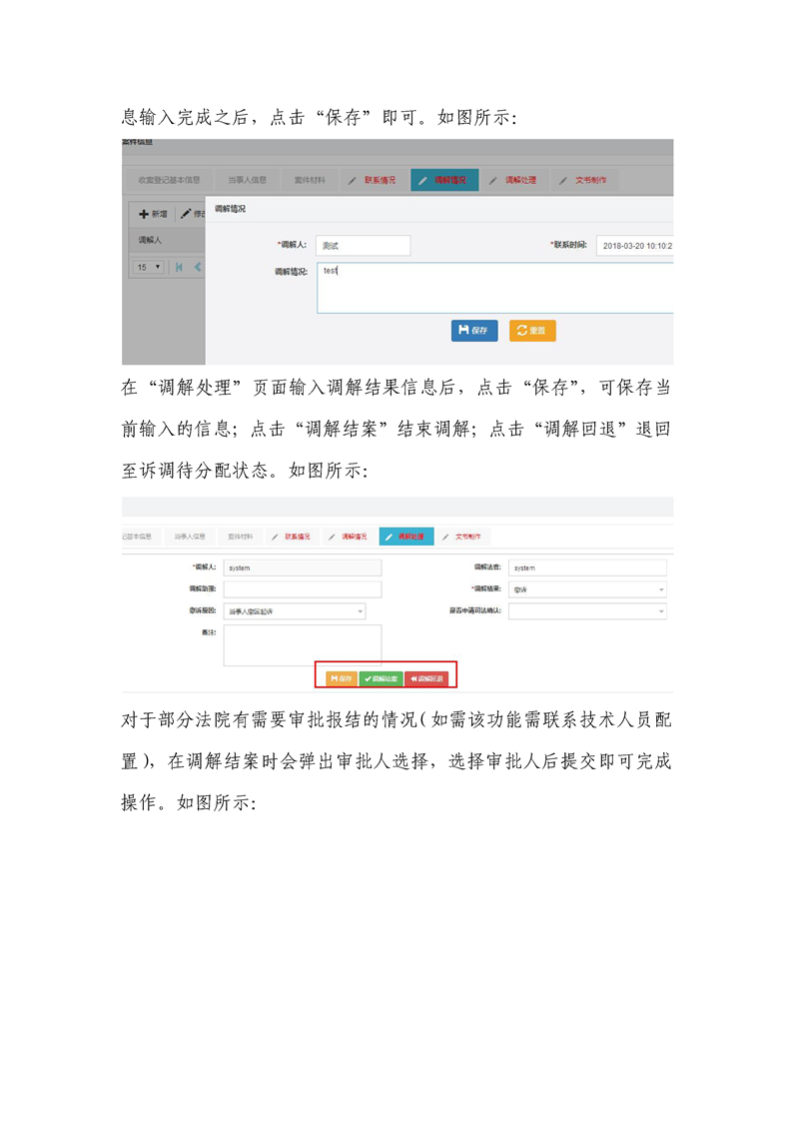Click the green 调解结案 button

[x=381, y=678]
